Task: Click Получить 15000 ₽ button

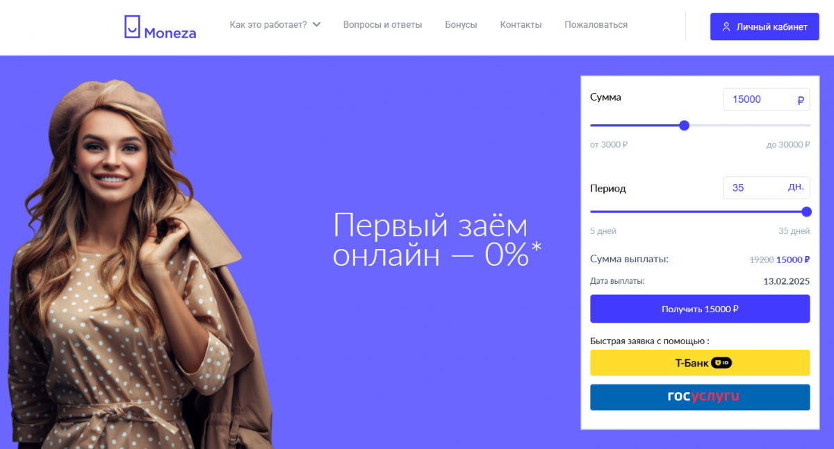Action: [x=700, y=309]
